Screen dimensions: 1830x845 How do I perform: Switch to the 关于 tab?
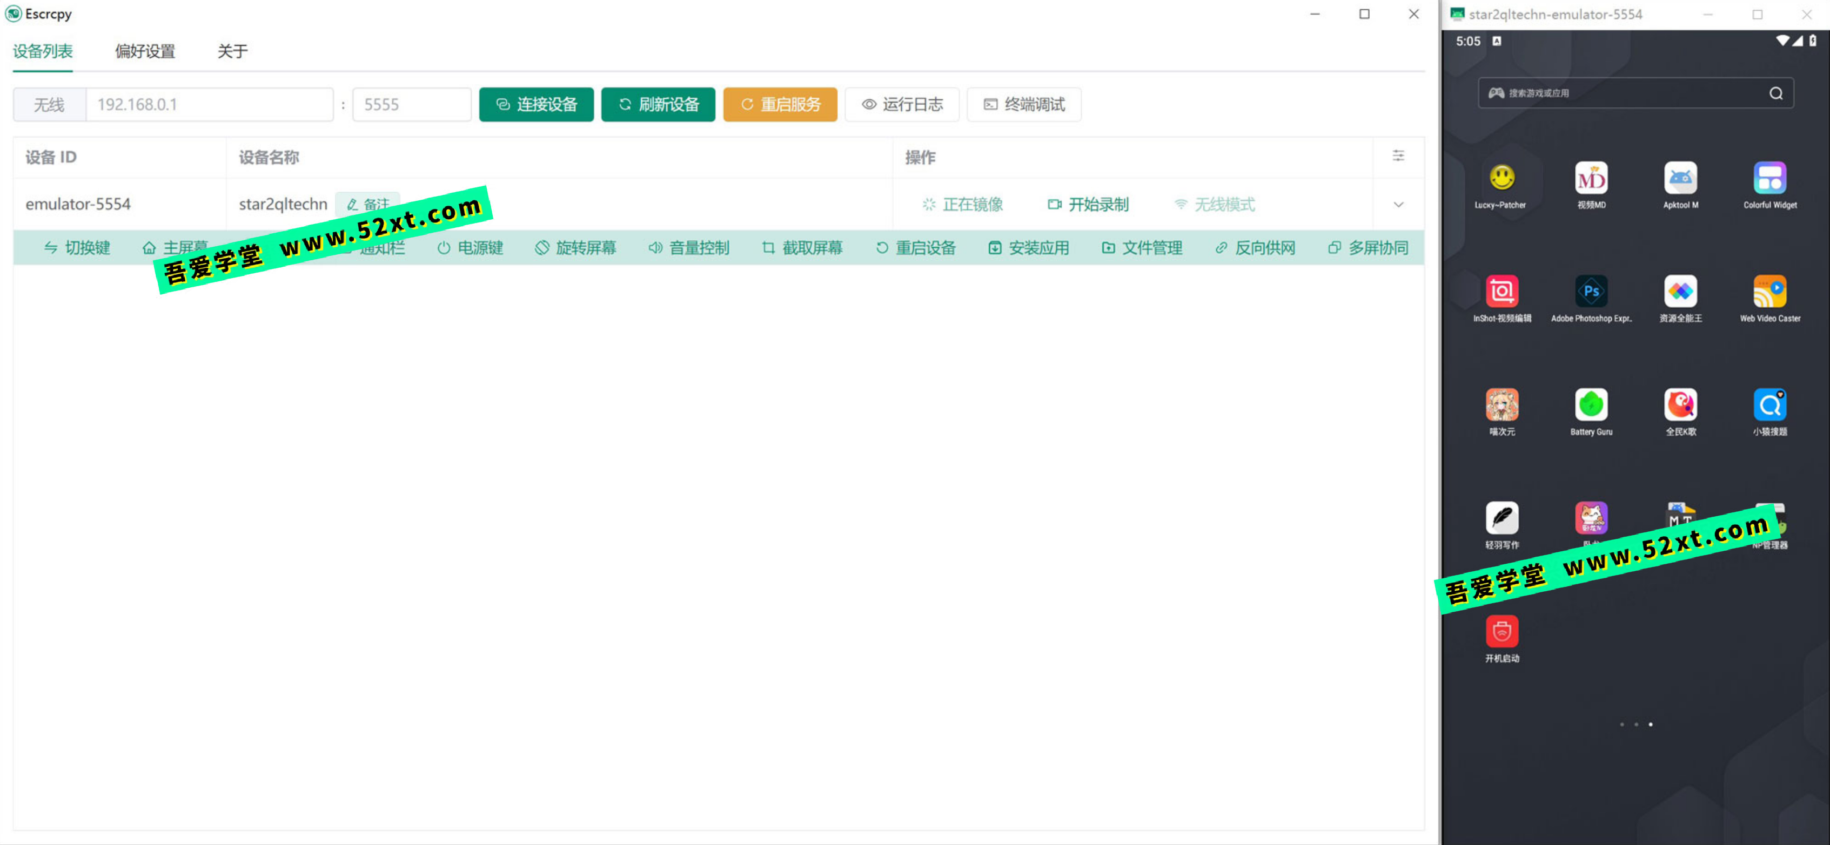click(232, 51)
